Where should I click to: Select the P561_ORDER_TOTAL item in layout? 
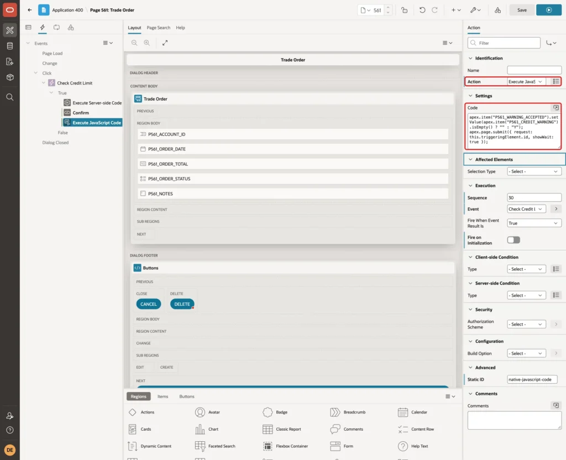coord(293,164)
